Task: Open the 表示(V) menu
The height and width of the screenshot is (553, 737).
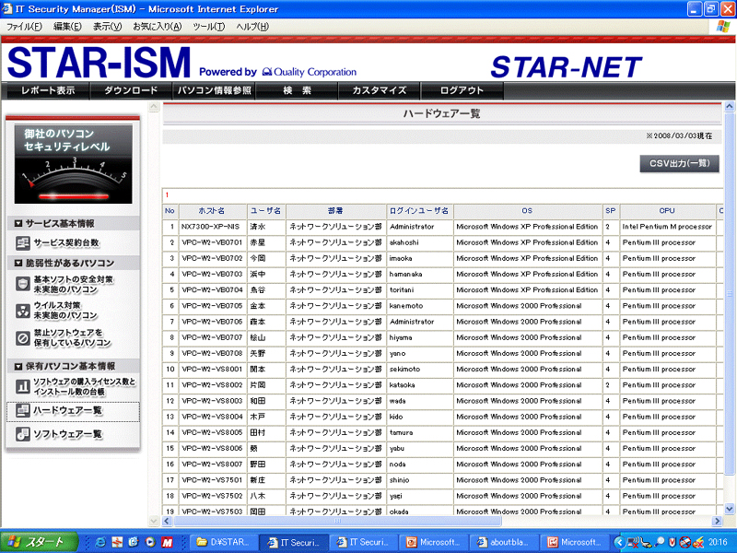Action: point(107,27)
